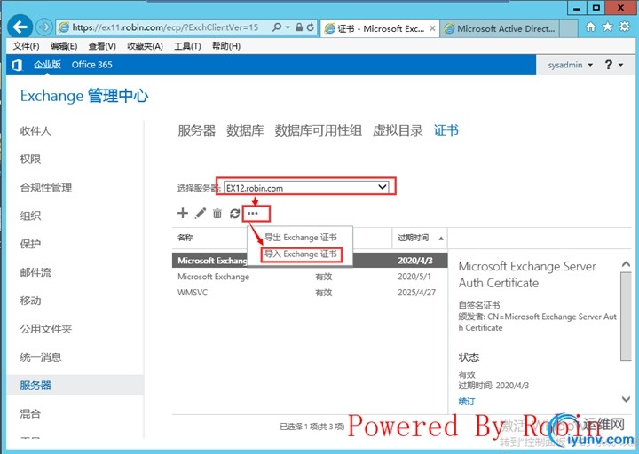The width and height of the screenshot is (639, 454).
Task: Open the 帮助(H) menu
Action: 226,46
